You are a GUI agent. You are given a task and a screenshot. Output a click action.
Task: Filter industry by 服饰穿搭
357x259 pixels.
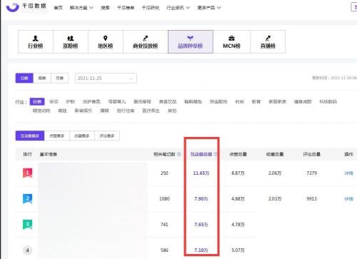click(x=142, y=101)
